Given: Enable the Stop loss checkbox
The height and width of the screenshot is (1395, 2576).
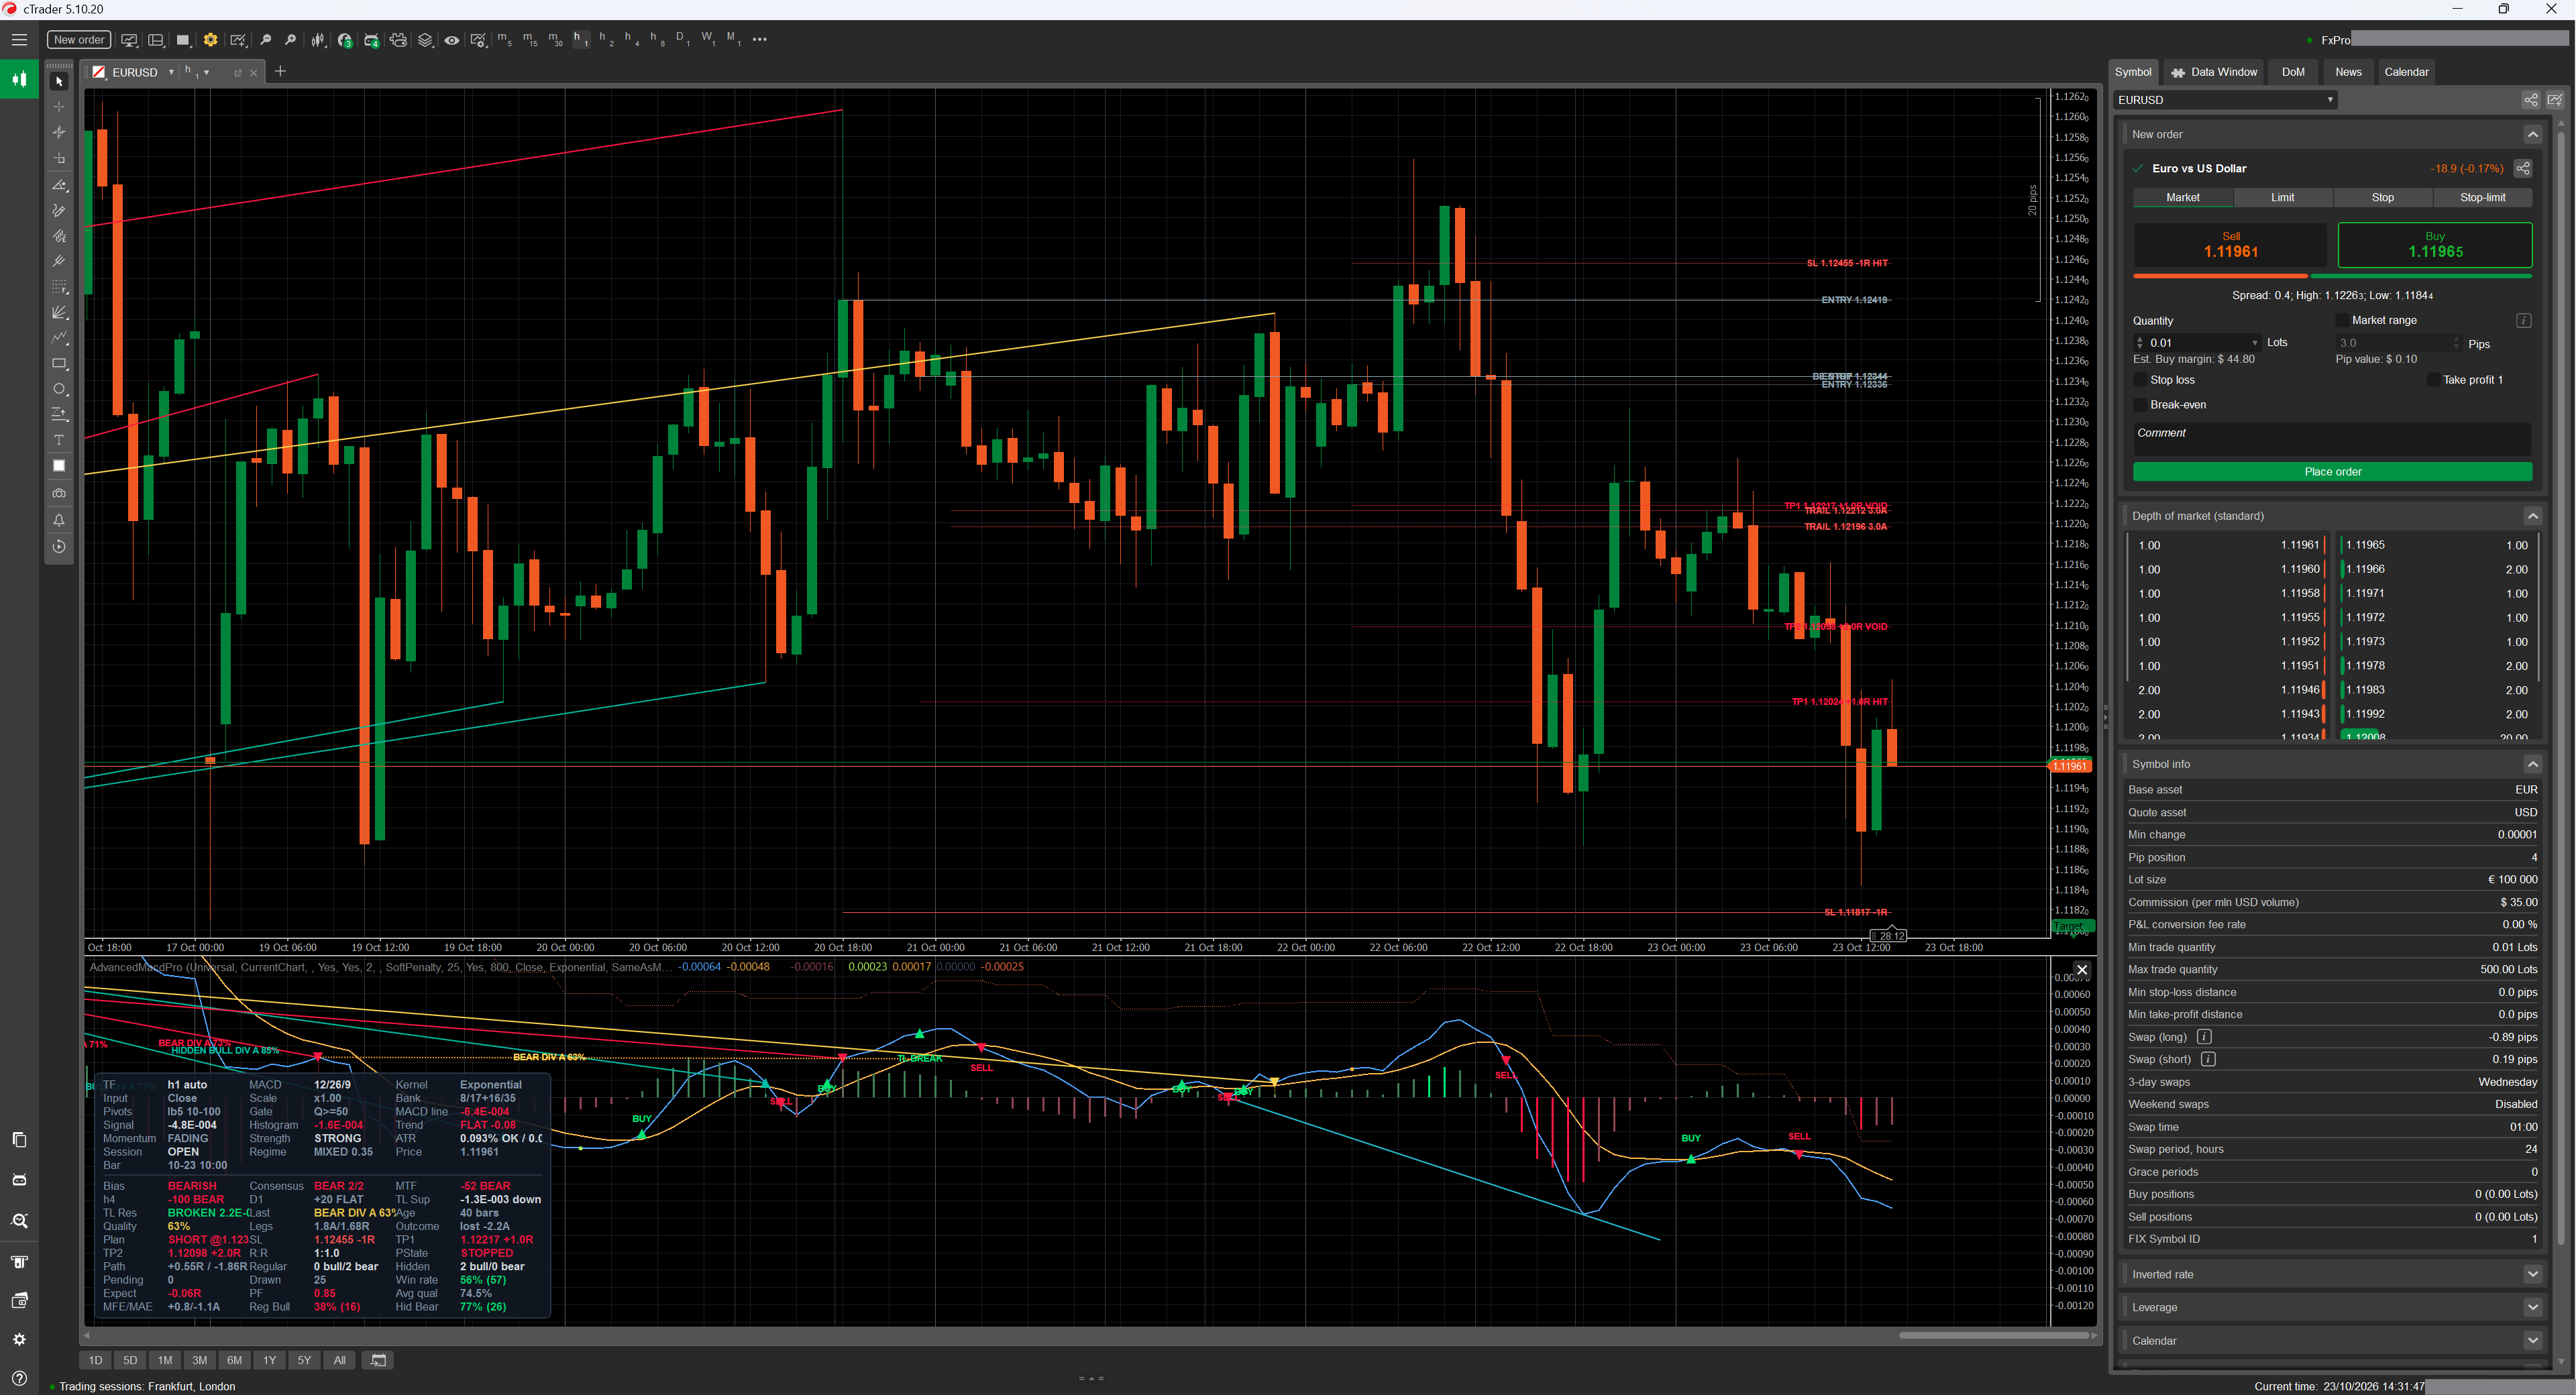Looking at the screenshot, I should (2141, 380).
